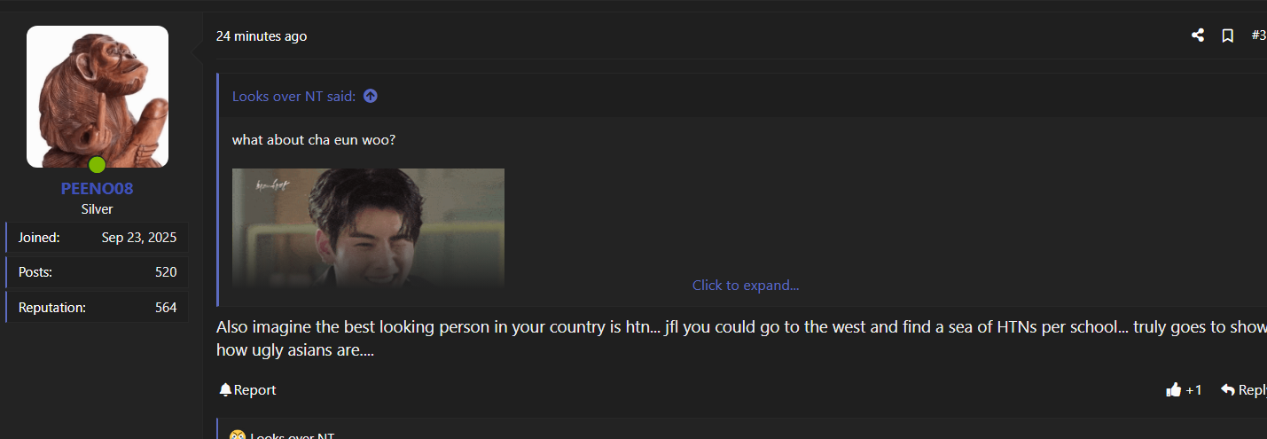Report this post
Screen dimensions: 1267x439
[247, 389]
